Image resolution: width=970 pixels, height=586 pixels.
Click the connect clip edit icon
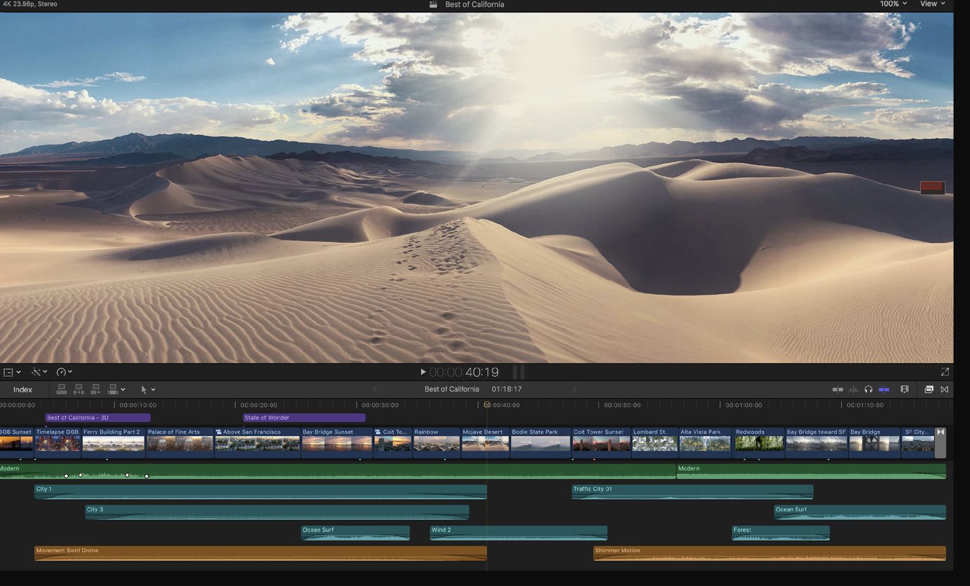pyautogui.click(x=61, y=389)
